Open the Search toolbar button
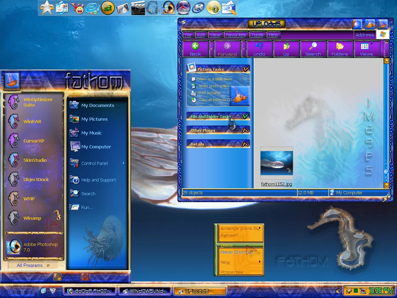This screenshot has height=298, width=397. coord(313,49)
